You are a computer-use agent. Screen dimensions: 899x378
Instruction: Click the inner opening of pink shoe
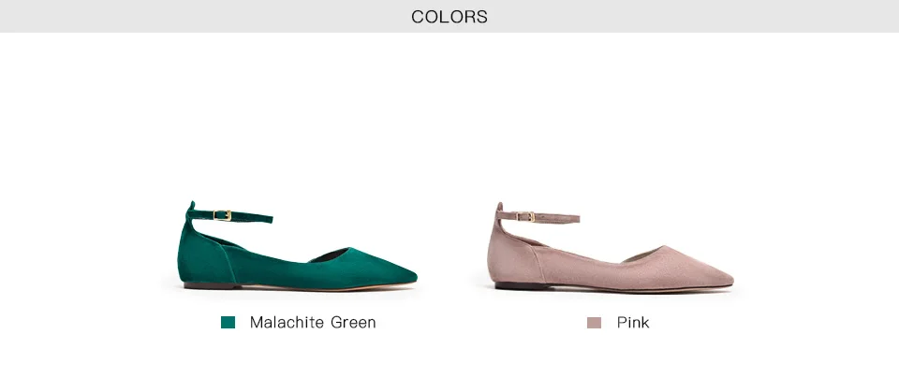pos(642,254)
